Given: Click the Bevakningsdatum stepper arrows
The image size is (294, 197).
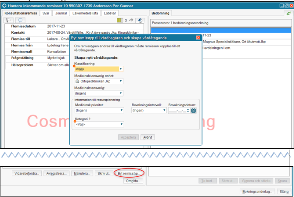Looking at the screenshot, I should click(188, 111).
